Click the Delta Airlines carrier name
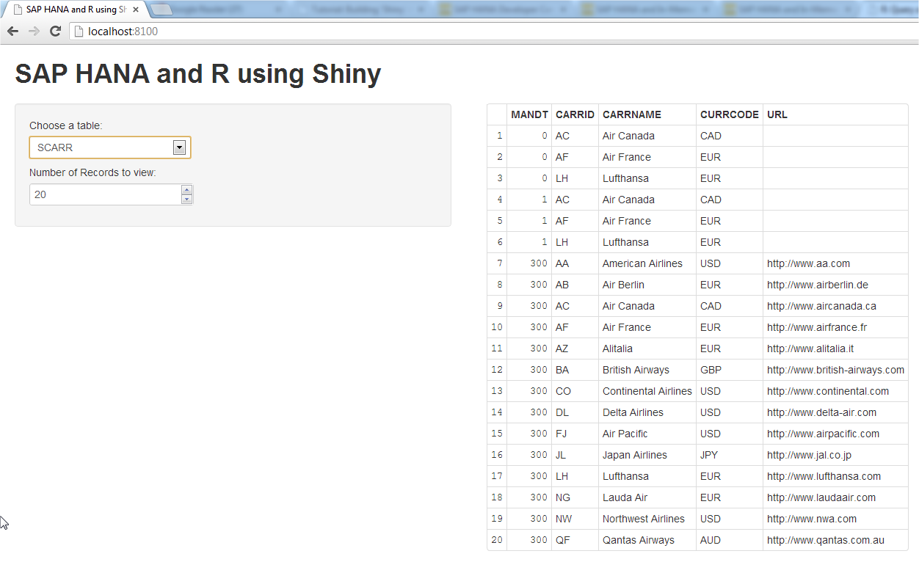Image resolution: width=919 pixels, height=562 pixels. pyautogui.click(x=633, y=412)
